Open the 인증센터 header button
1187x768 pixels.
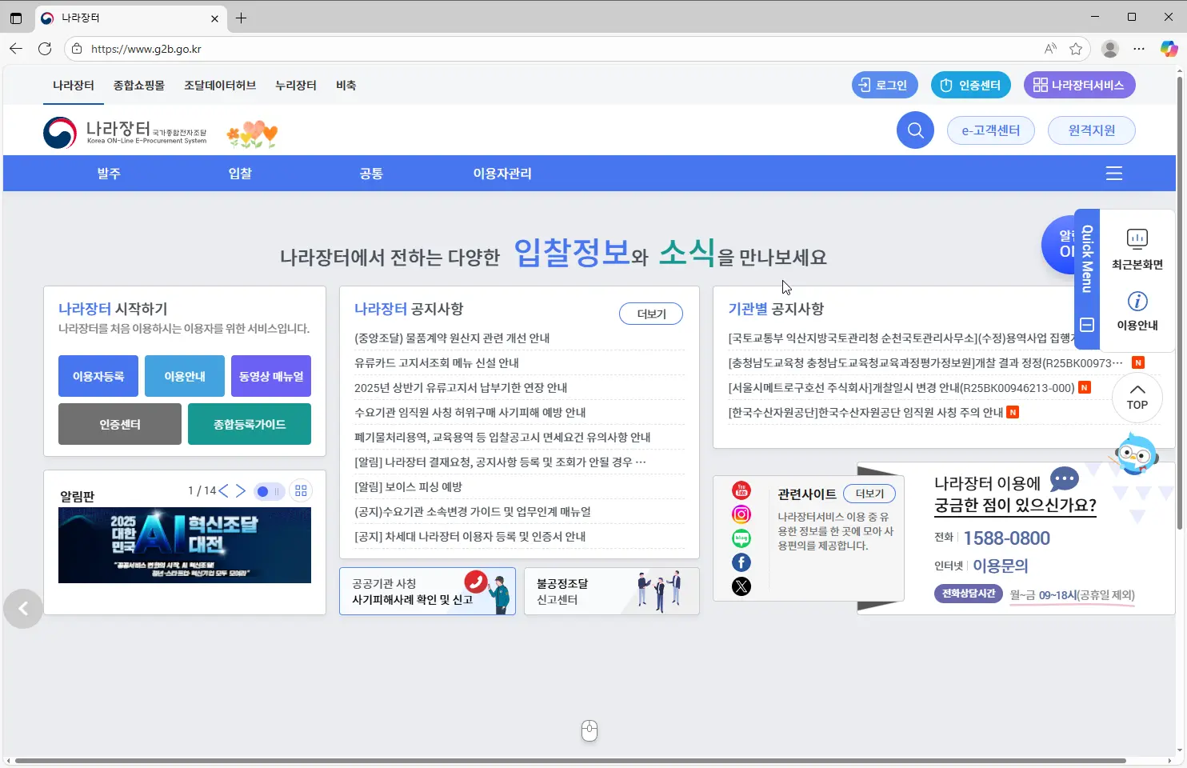click(x=971, y=86)
